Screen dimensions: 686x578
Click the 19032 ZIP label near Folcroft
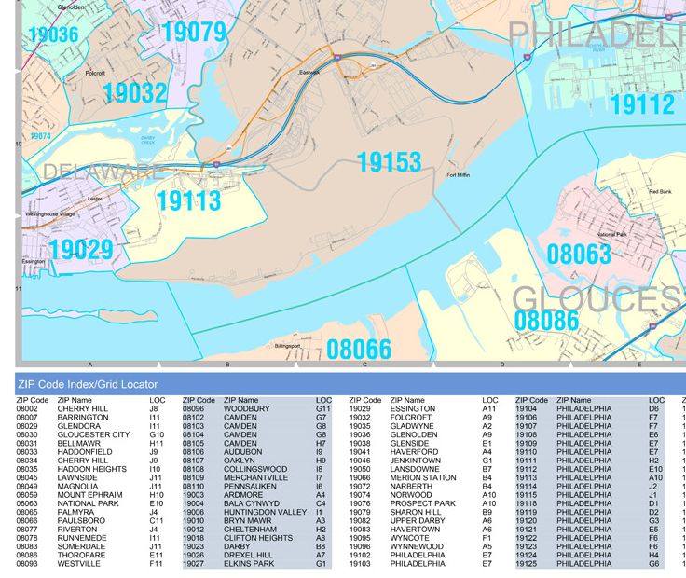135,92
